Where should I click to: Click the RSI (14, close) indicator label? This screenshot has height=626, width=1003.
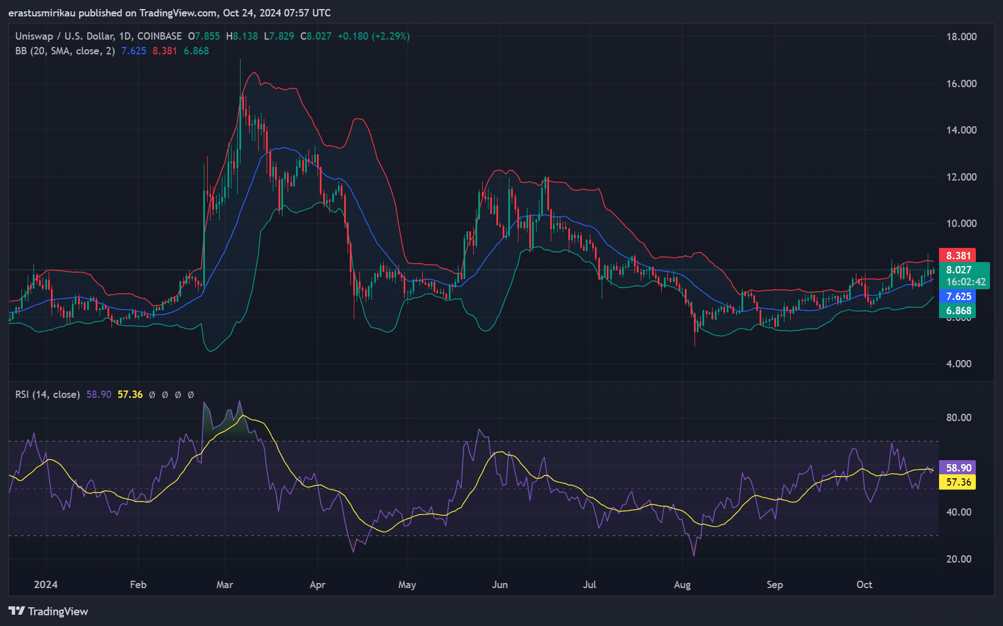pos(48,395)
